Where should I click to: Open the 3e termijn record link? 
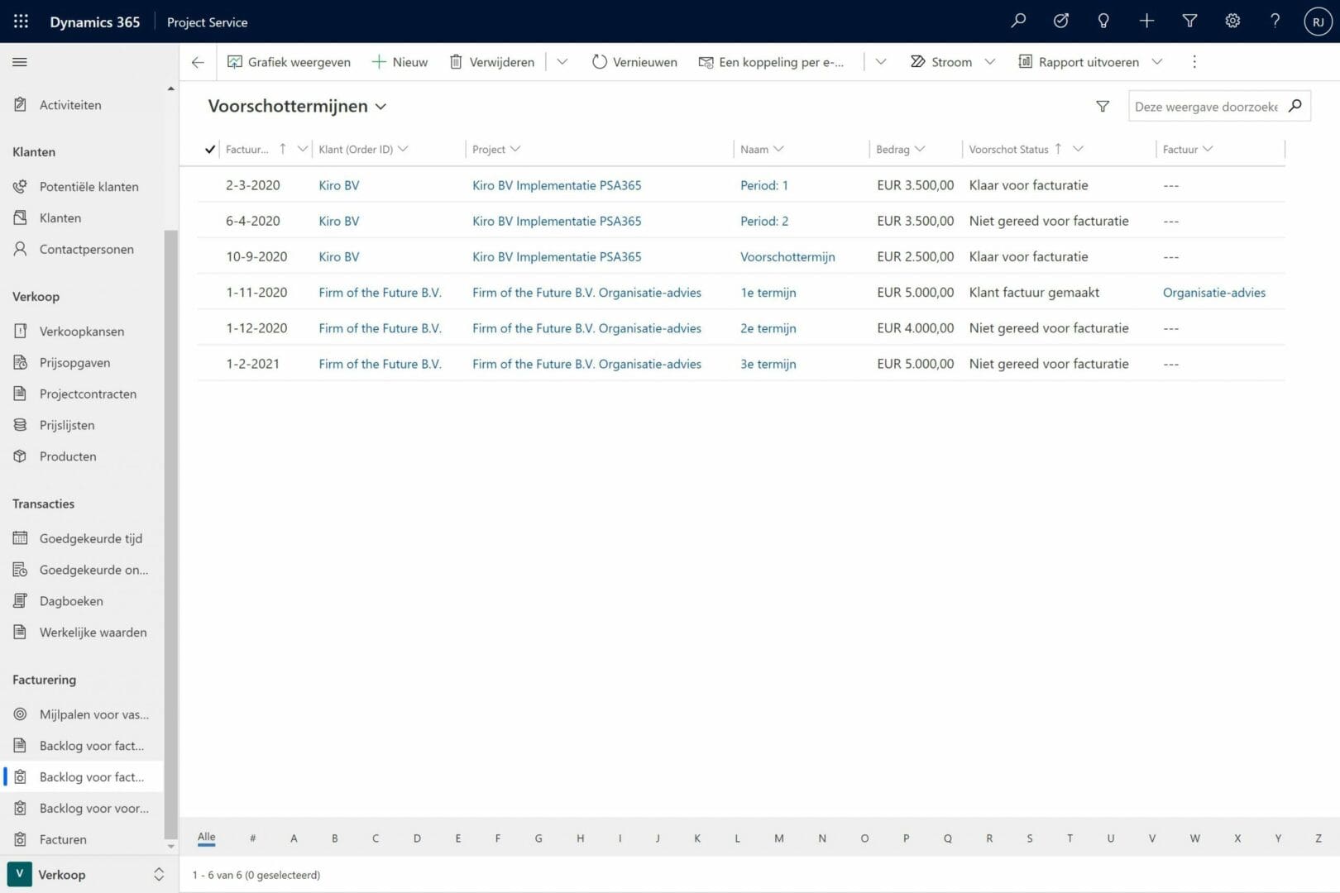pos(768,365)
